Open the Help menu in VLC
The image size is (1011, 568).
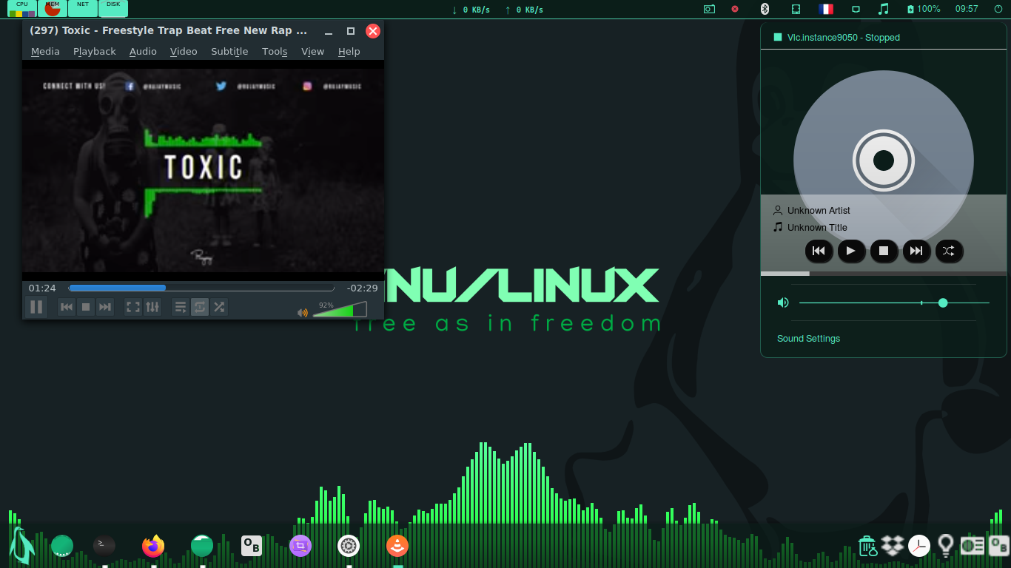(349, 51)
